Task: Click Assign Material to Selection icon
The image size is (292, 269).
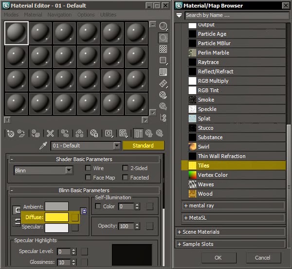Action: pyautogui.click(x=36, y=134)
